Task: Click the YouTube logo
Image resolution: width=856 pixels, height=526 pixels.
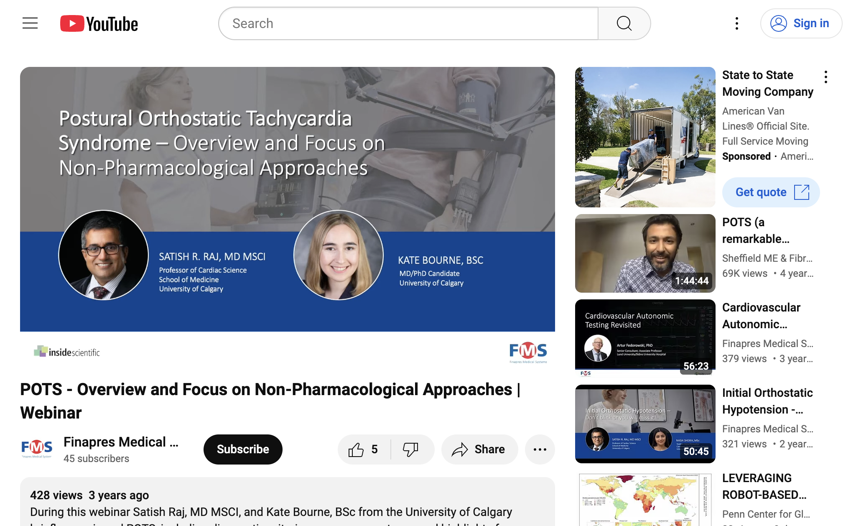Action: pos(99,23)
